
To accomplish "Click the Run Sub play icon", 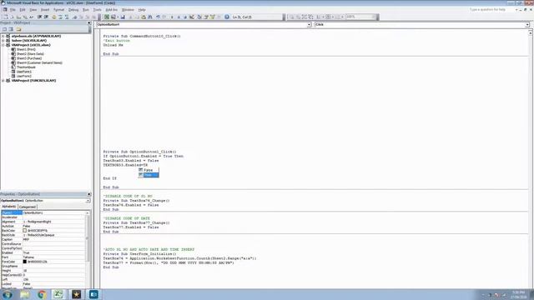I will pos(172,17).
